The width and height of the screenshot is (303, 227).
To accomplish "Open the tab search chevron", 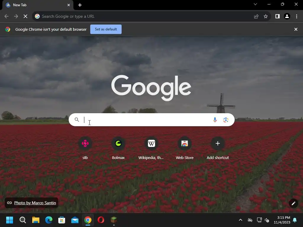I will coord(255,4).
